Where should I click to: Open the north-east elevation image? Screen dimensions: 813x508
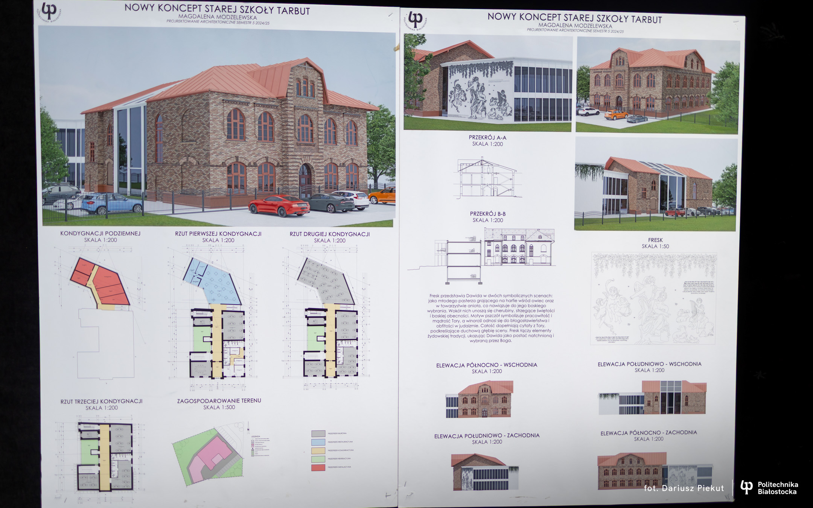480,399
